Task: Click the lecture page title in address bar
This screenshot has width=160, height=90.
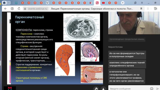Action: [92, 9]
